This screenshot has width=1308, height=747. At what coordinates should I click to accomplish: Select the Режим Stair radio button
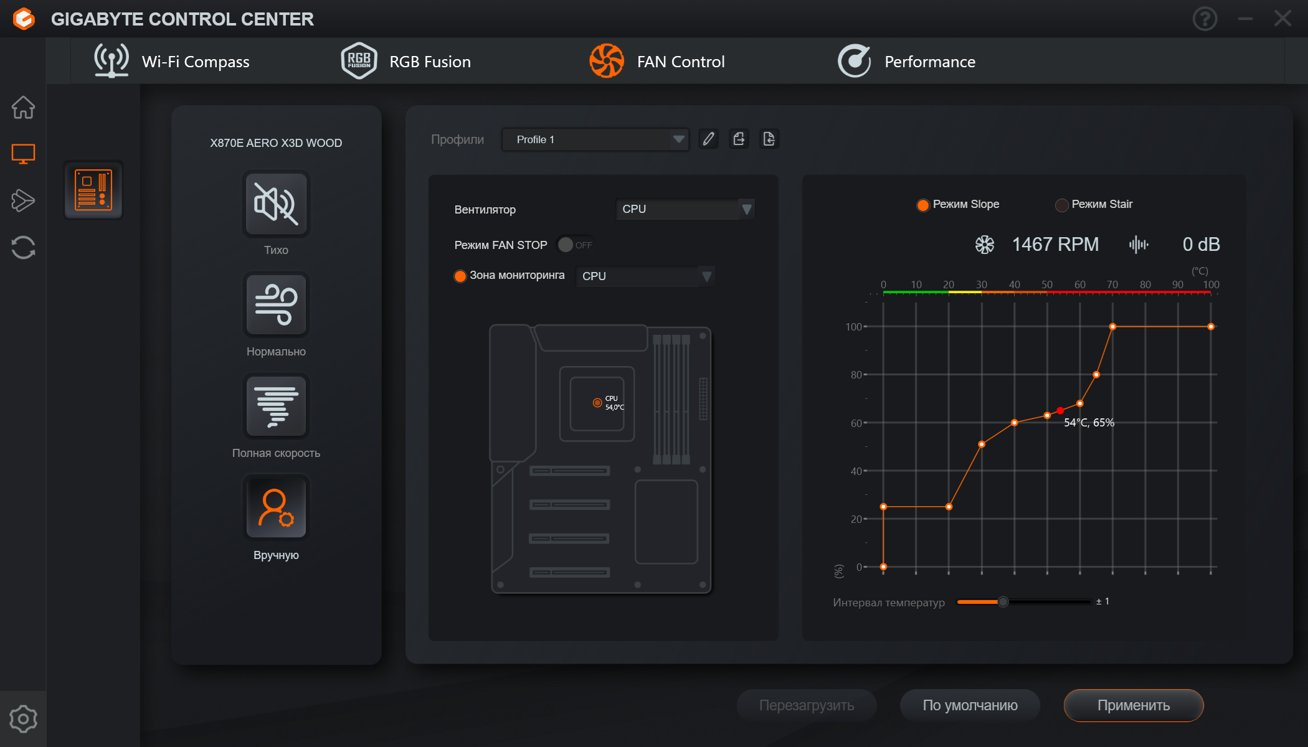[1062, 205]
